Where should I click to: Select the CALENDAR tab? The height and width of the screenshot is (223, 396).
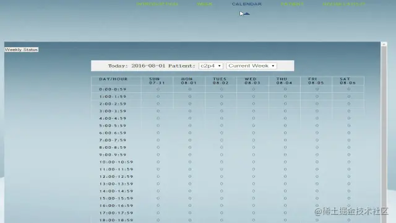[x=247, y=4]
